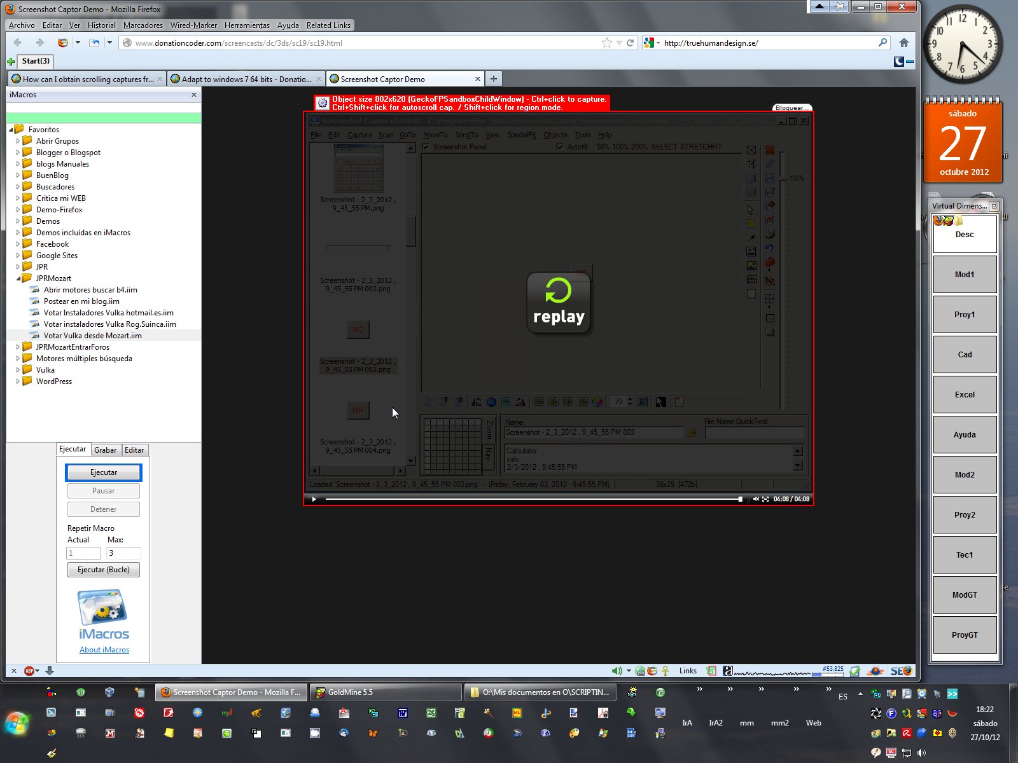This screenshot has width=1018, height=763.
Task: Select macro 'Abrir motores buscar b4.iim'
Action: [90, 290]
